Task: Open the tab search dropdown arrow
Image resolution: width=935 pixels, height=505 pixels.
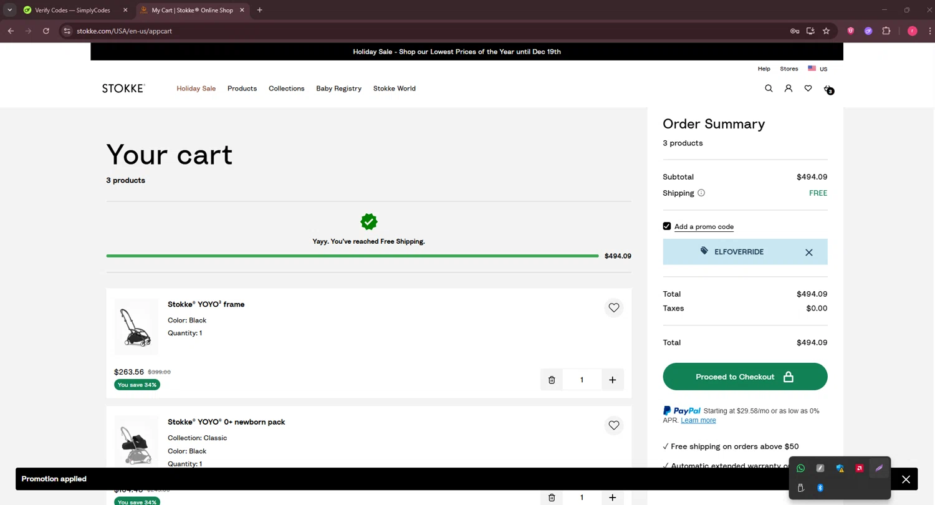Action: coord(9,10)
